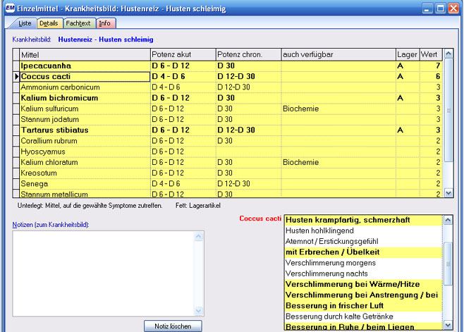This screenshot has width=464, height=332.
Task: Select the Tartarus stibiatus row
Action: click(x=85, y=130)
